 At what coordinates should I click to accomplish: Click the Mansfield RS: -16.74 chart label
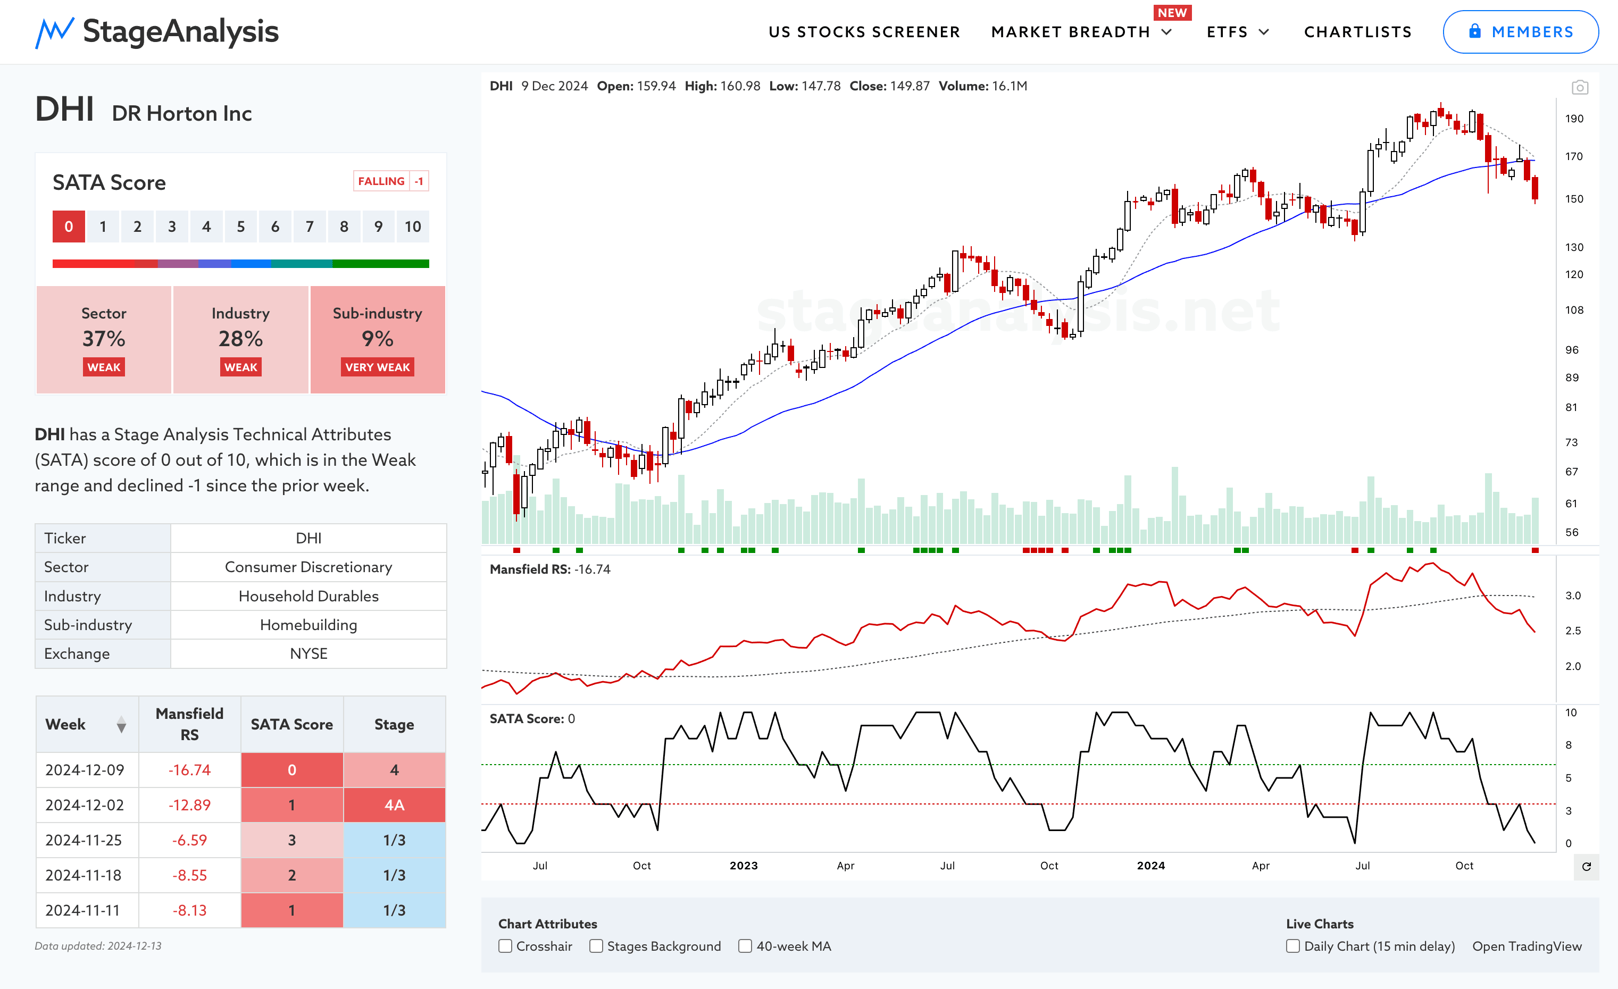point(549,569)
